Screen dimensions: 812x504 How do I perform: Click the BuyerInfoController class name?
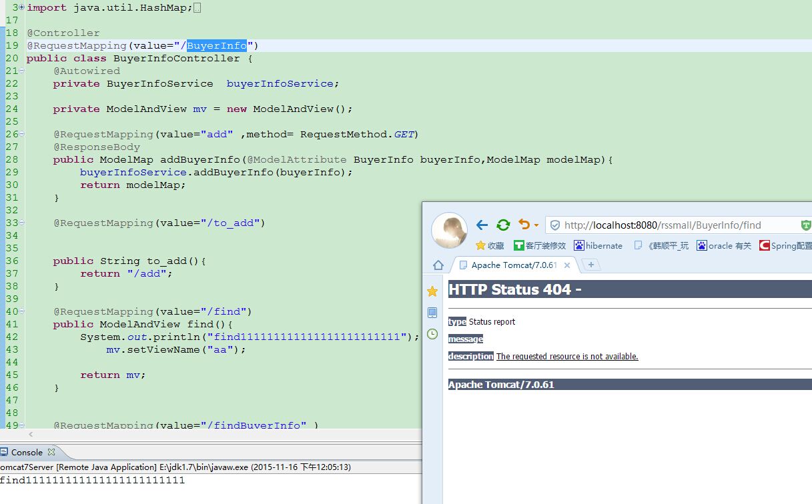pyautogui.click(x=176, y=58)
